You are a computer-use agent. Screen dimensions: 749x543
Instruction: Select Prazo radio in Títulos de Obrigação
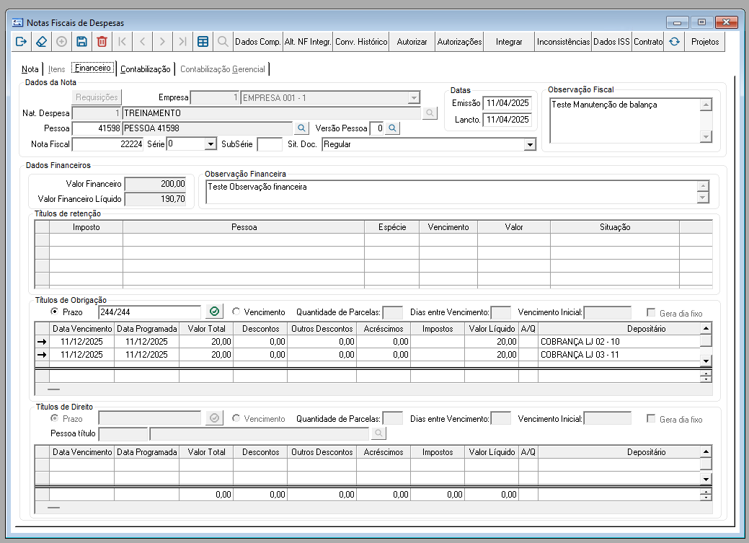point(55,312)
